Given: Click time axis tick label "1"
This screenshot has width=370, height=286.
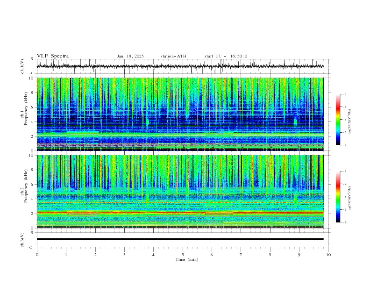Looking at the screenshot, I should click(x=66, y=255).
